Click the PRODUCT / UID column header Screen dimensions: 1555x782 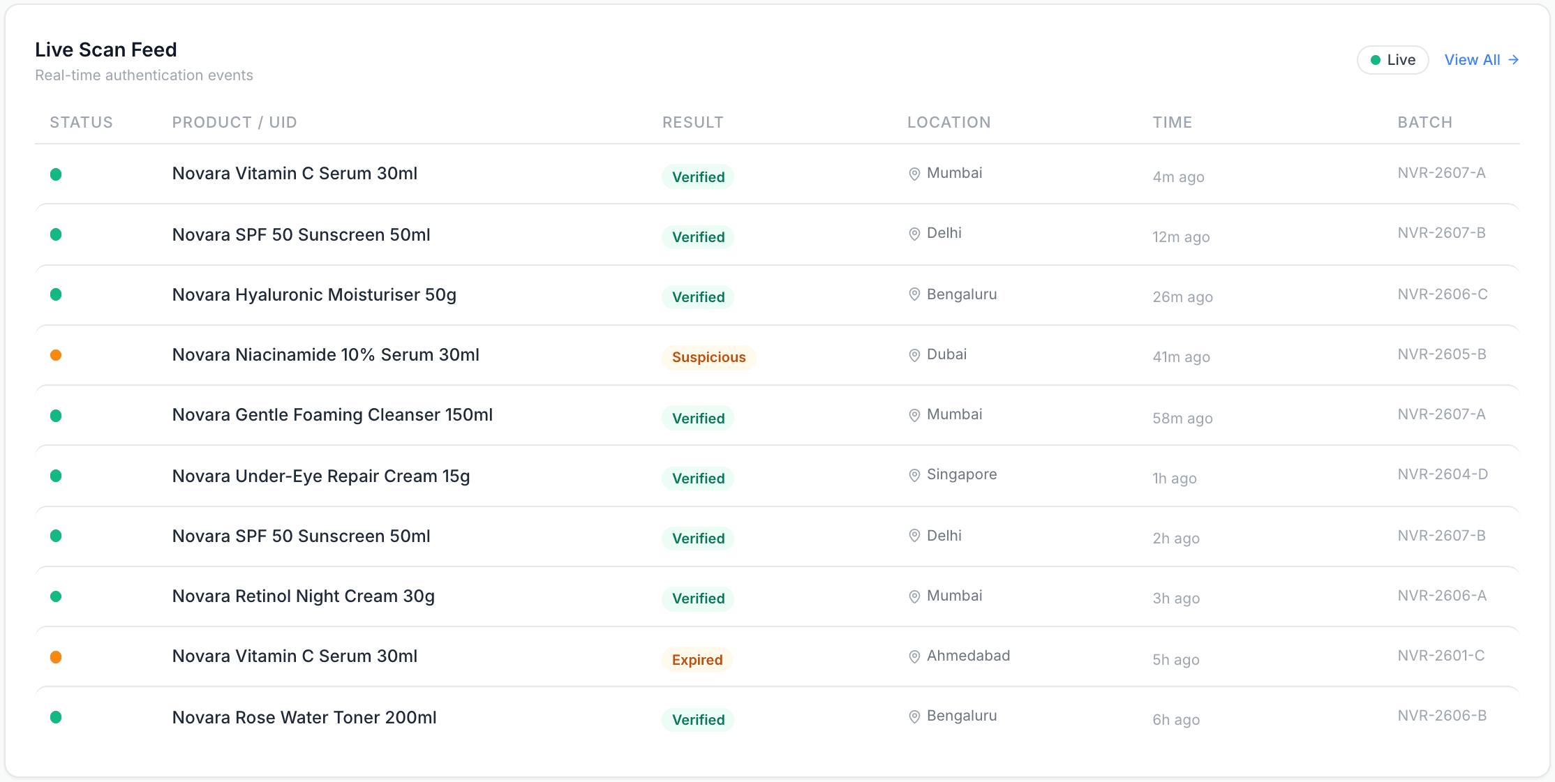[235, 122]
